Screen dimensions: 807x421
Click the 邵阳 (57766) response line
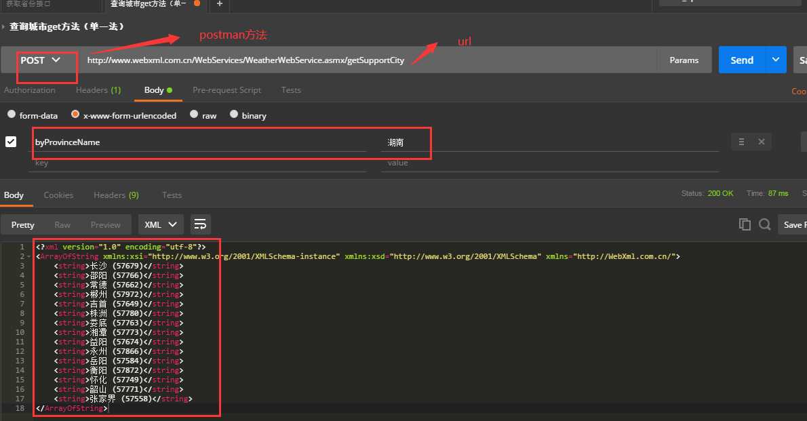119,275
